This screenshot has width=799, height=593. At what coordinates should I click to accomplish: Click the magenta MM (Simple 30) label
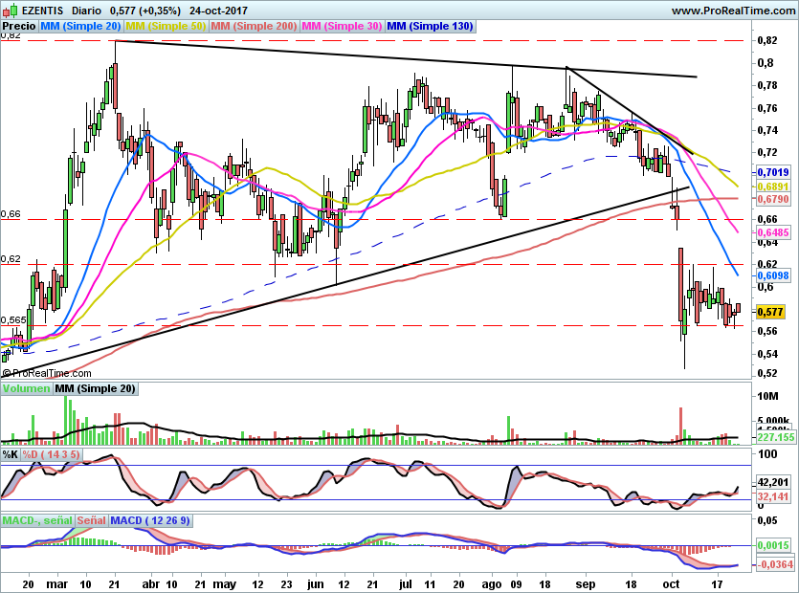tap(342, 27)
